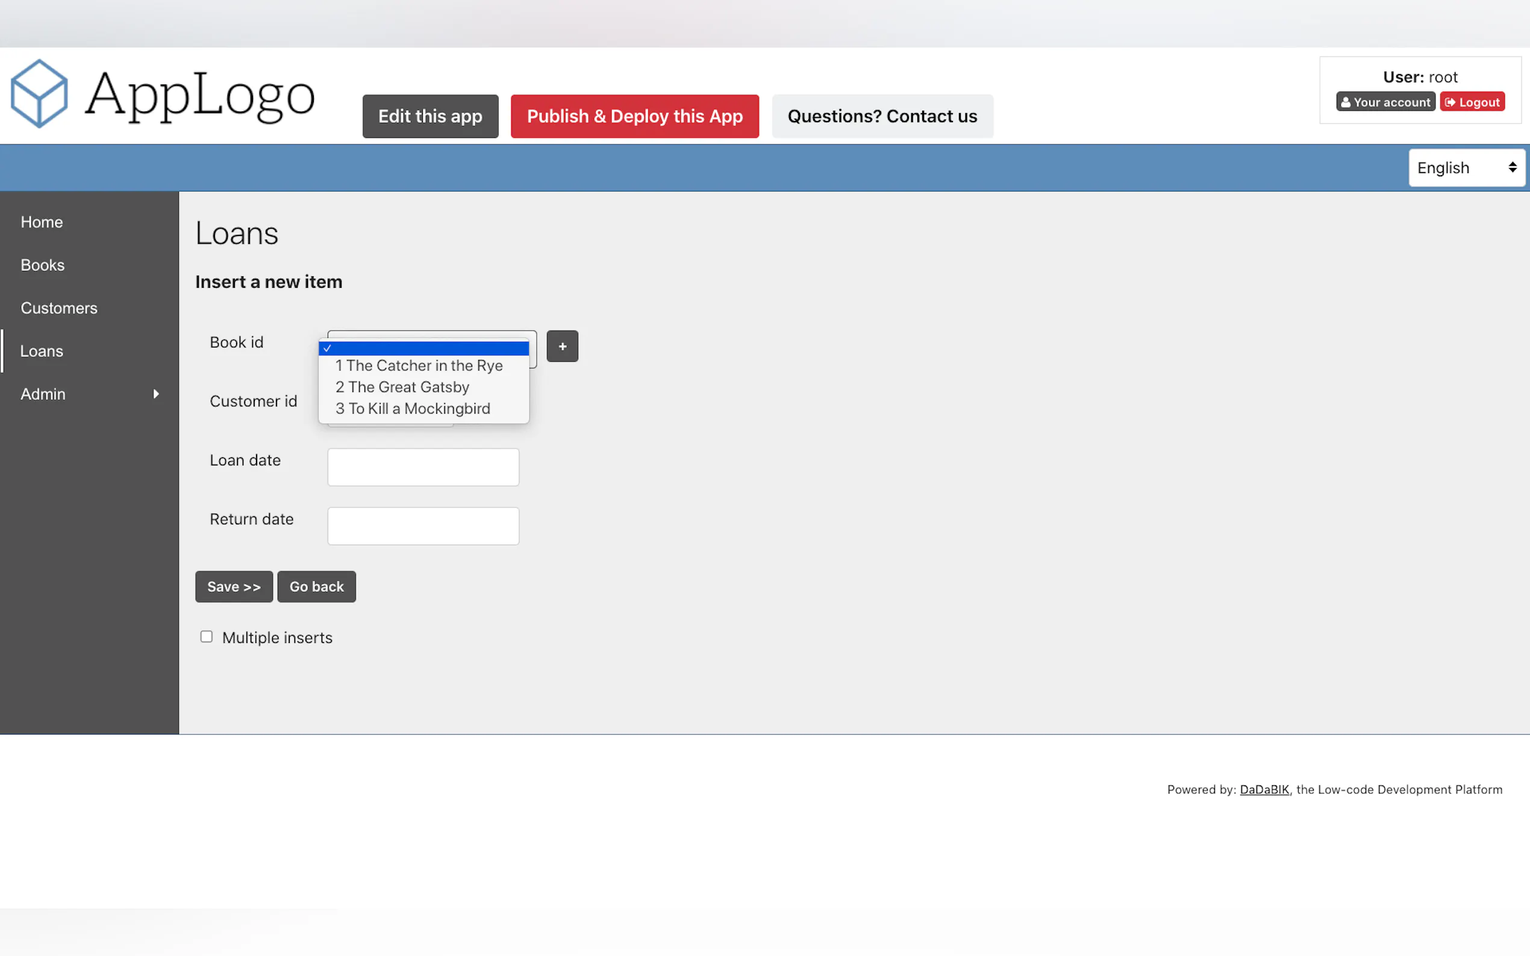Screen dimensions: 1530x956
Task: Click the Go back button
Action: [x=316, y=587]
